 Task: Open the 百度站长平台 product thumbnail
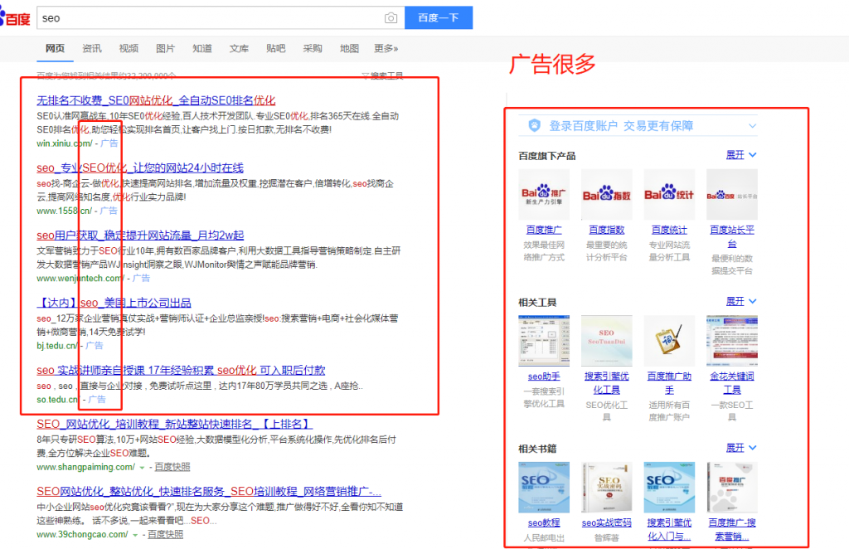tap(732, 194)
